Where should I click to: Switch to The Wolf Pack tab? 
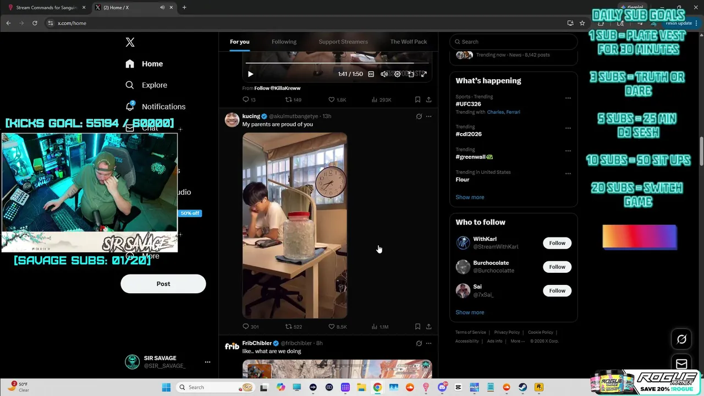pos(409,42)
